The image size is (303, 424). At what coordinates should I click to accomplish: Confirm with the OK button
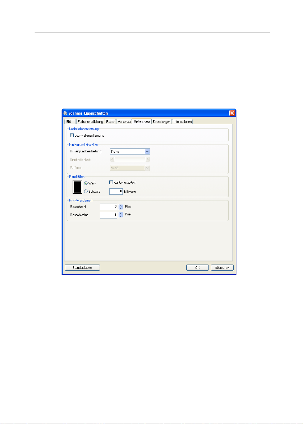pos(198,267)
